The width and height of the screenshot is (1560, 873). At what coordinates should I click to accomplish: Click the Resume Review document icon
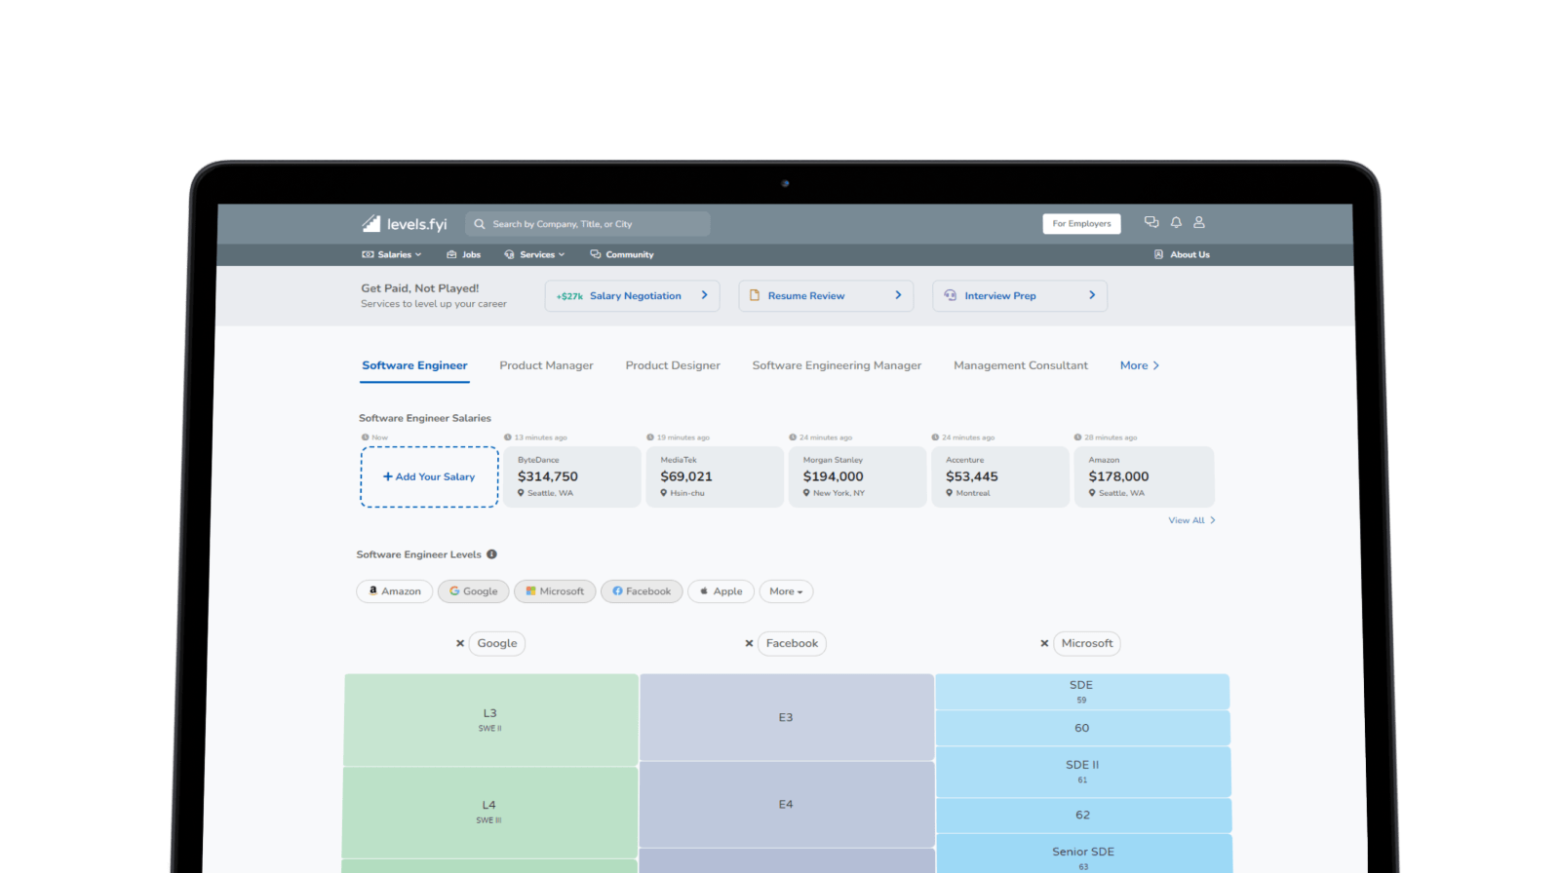pyautogui.click(x=754, y=295)
